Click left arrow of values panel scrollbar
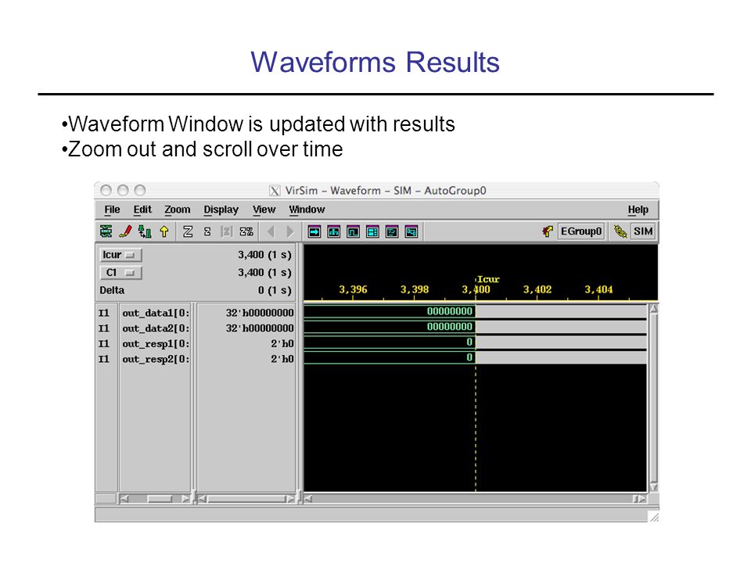The width and height of the screenshot is (751, 563). coord(203,499)
